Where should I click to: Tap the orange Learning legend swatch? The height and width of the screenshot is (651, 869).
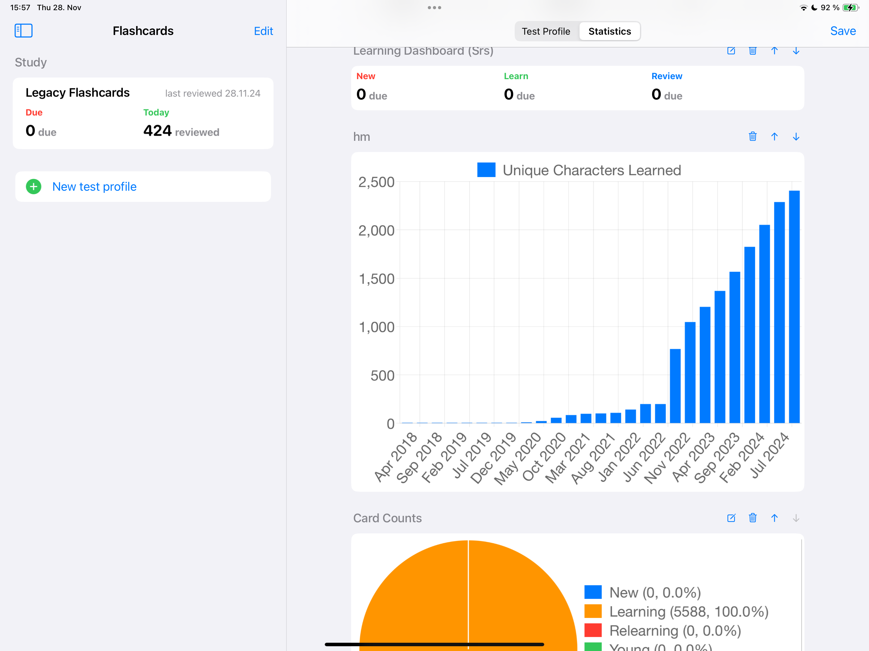(x=593, y=611)
